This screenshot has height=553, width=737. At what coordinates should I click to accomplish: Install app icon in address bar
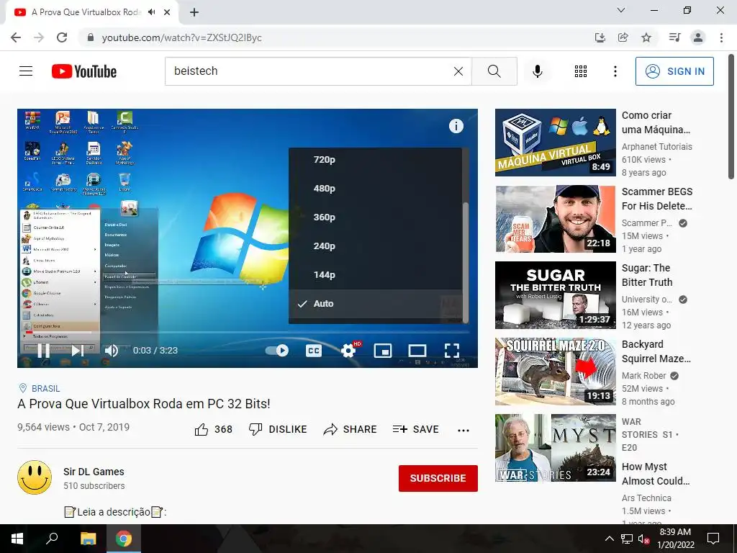[x=600, y=37]
